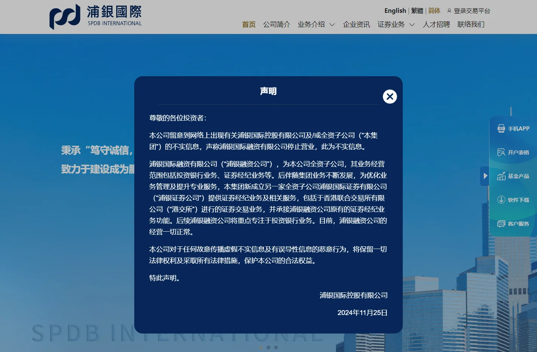
Task: Open 联络我们 menu item
Action: [471, 25]
